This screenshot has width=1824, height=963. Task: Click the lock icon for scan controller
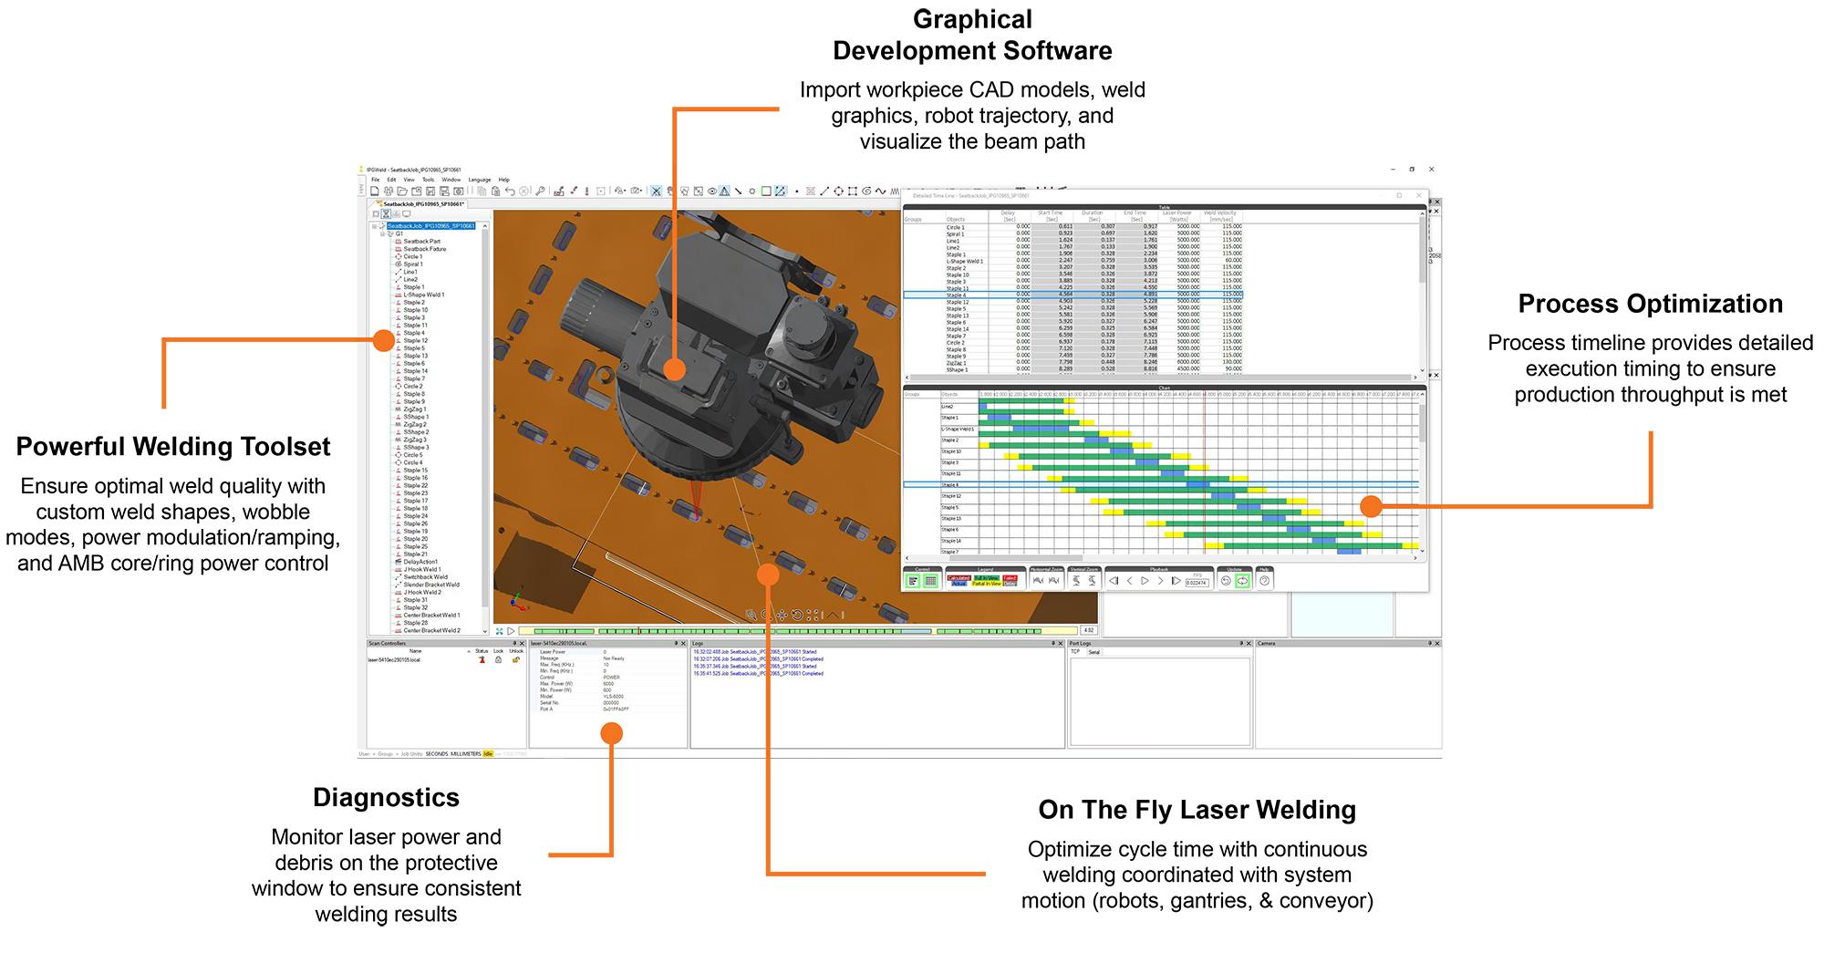click(498, 660)
